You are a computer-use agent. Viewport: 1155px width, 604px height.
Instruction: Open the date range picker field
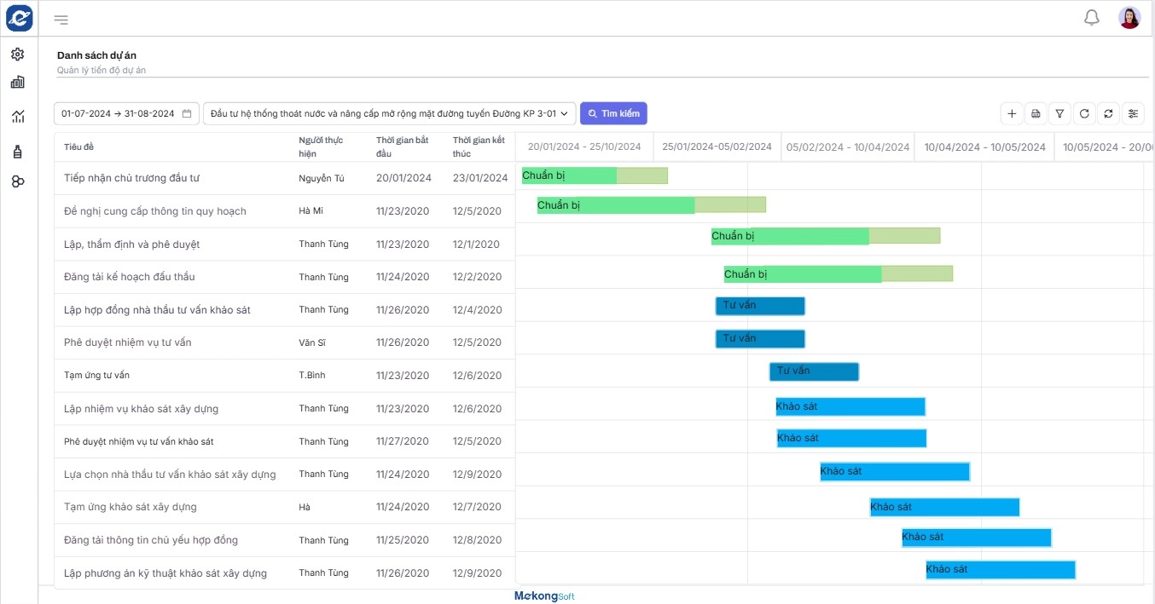point(126,113)
